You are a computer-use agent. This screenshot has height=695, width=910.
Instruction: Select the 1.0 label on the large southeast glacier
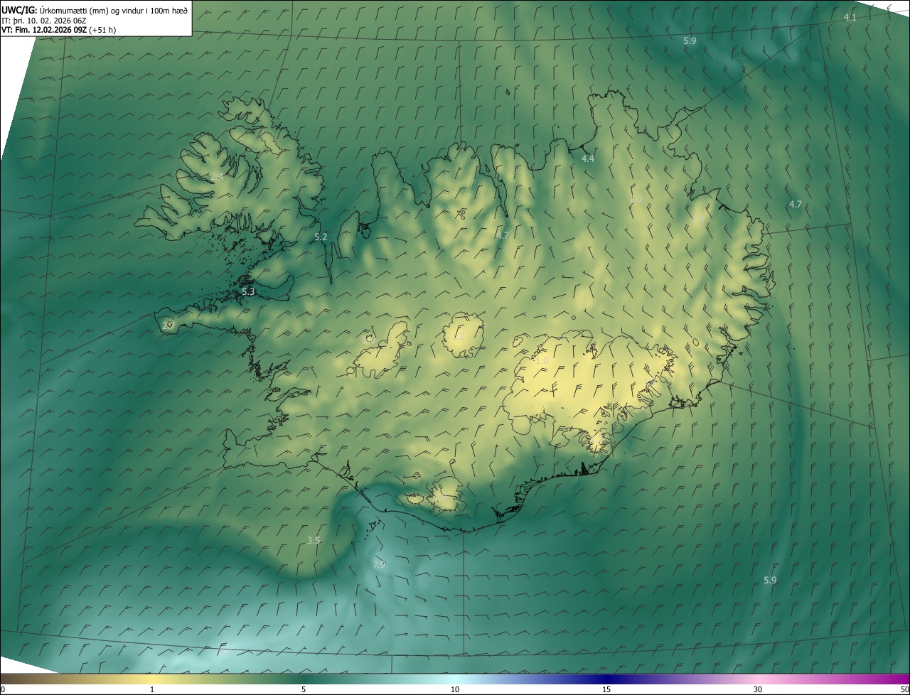pos(542,361)
